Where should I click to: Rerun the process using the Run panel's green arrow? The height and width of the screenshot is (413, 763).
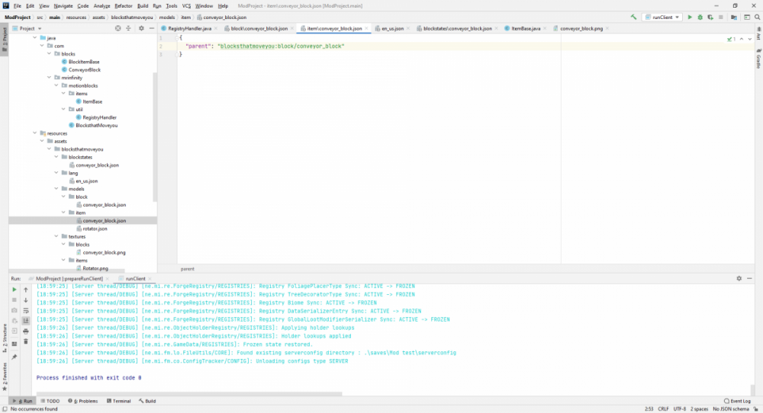[x=14, y=290]
